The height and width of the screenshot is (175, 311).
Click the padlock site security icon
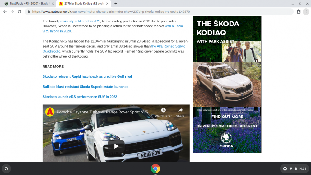29,12
